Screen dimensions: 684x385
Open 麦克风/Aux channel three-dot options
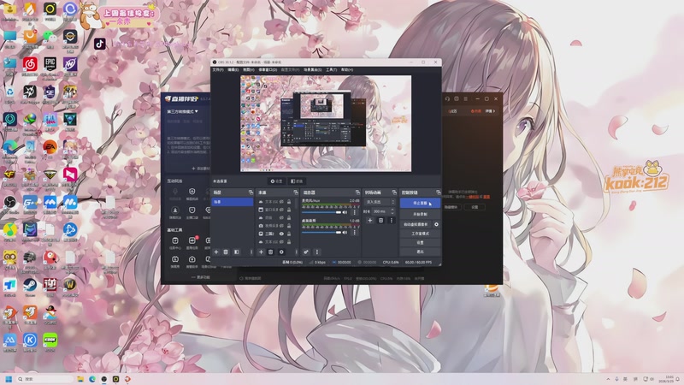pyautogui.click(x=355, y=212)
